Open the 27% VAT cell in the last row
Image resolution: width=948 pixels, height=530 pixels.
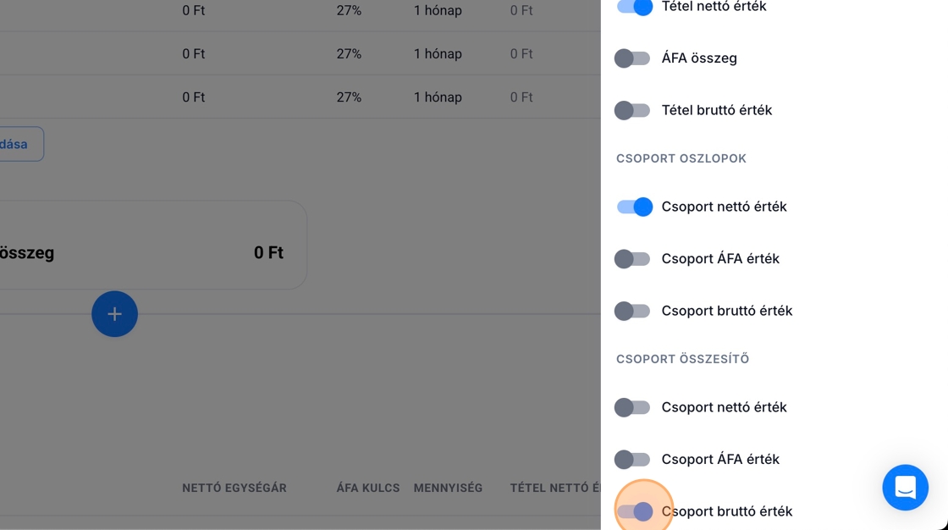pyautogui.click(x=349, y=97)
